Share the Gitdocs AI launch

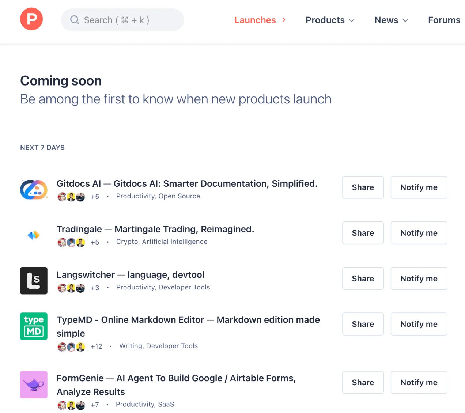363,187
